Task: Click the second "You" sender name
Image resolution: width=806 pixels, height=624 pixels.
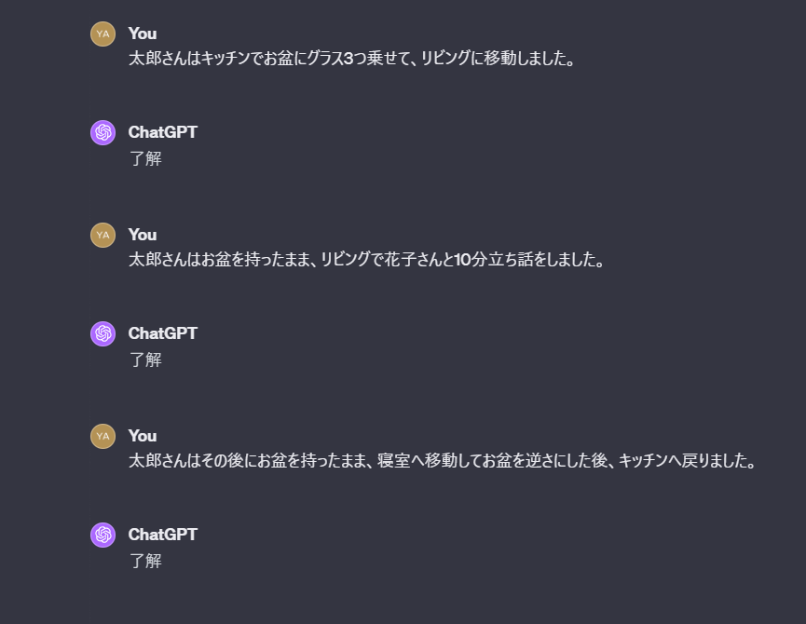Action: pos(143,236)
